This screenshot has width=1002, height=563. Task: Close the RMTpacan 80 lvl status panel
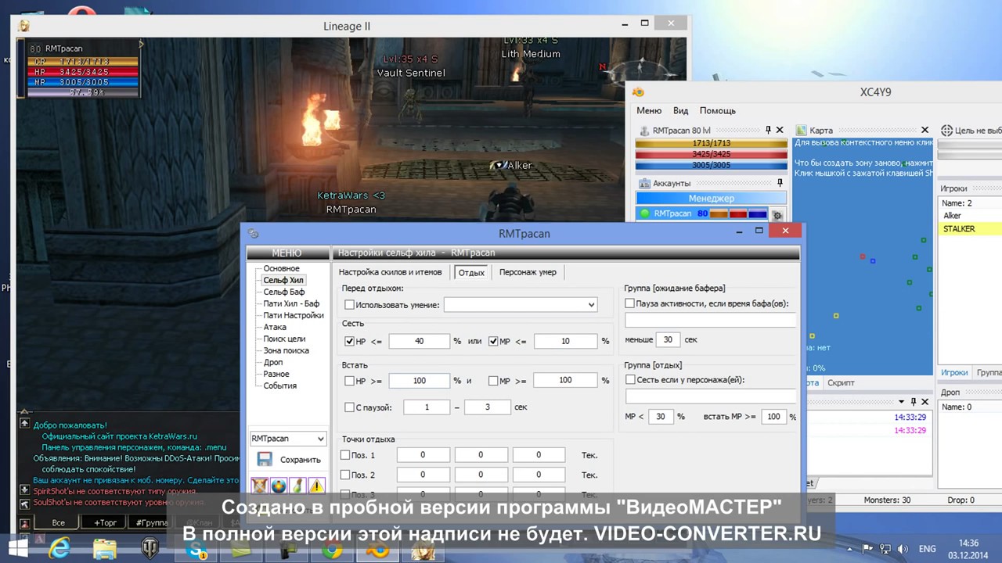coord(780,130)
